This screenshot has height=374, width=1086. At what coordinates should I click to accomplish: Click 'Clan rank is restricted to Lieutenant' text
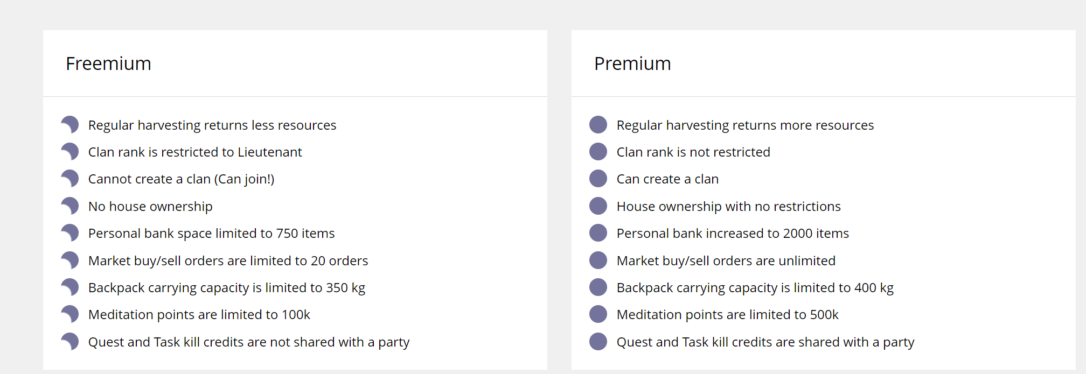pyautogui.click(x=195, y=152)
